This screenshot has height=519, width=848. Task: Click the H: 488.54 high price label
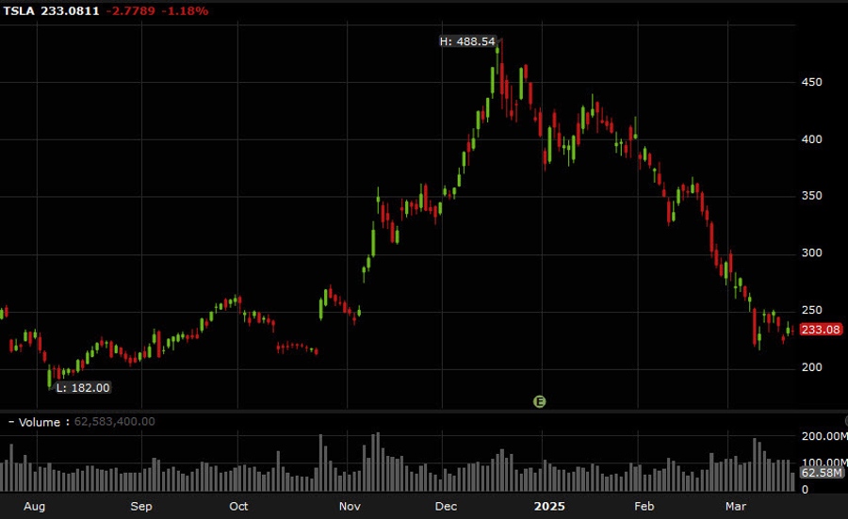tap(467, 41)
